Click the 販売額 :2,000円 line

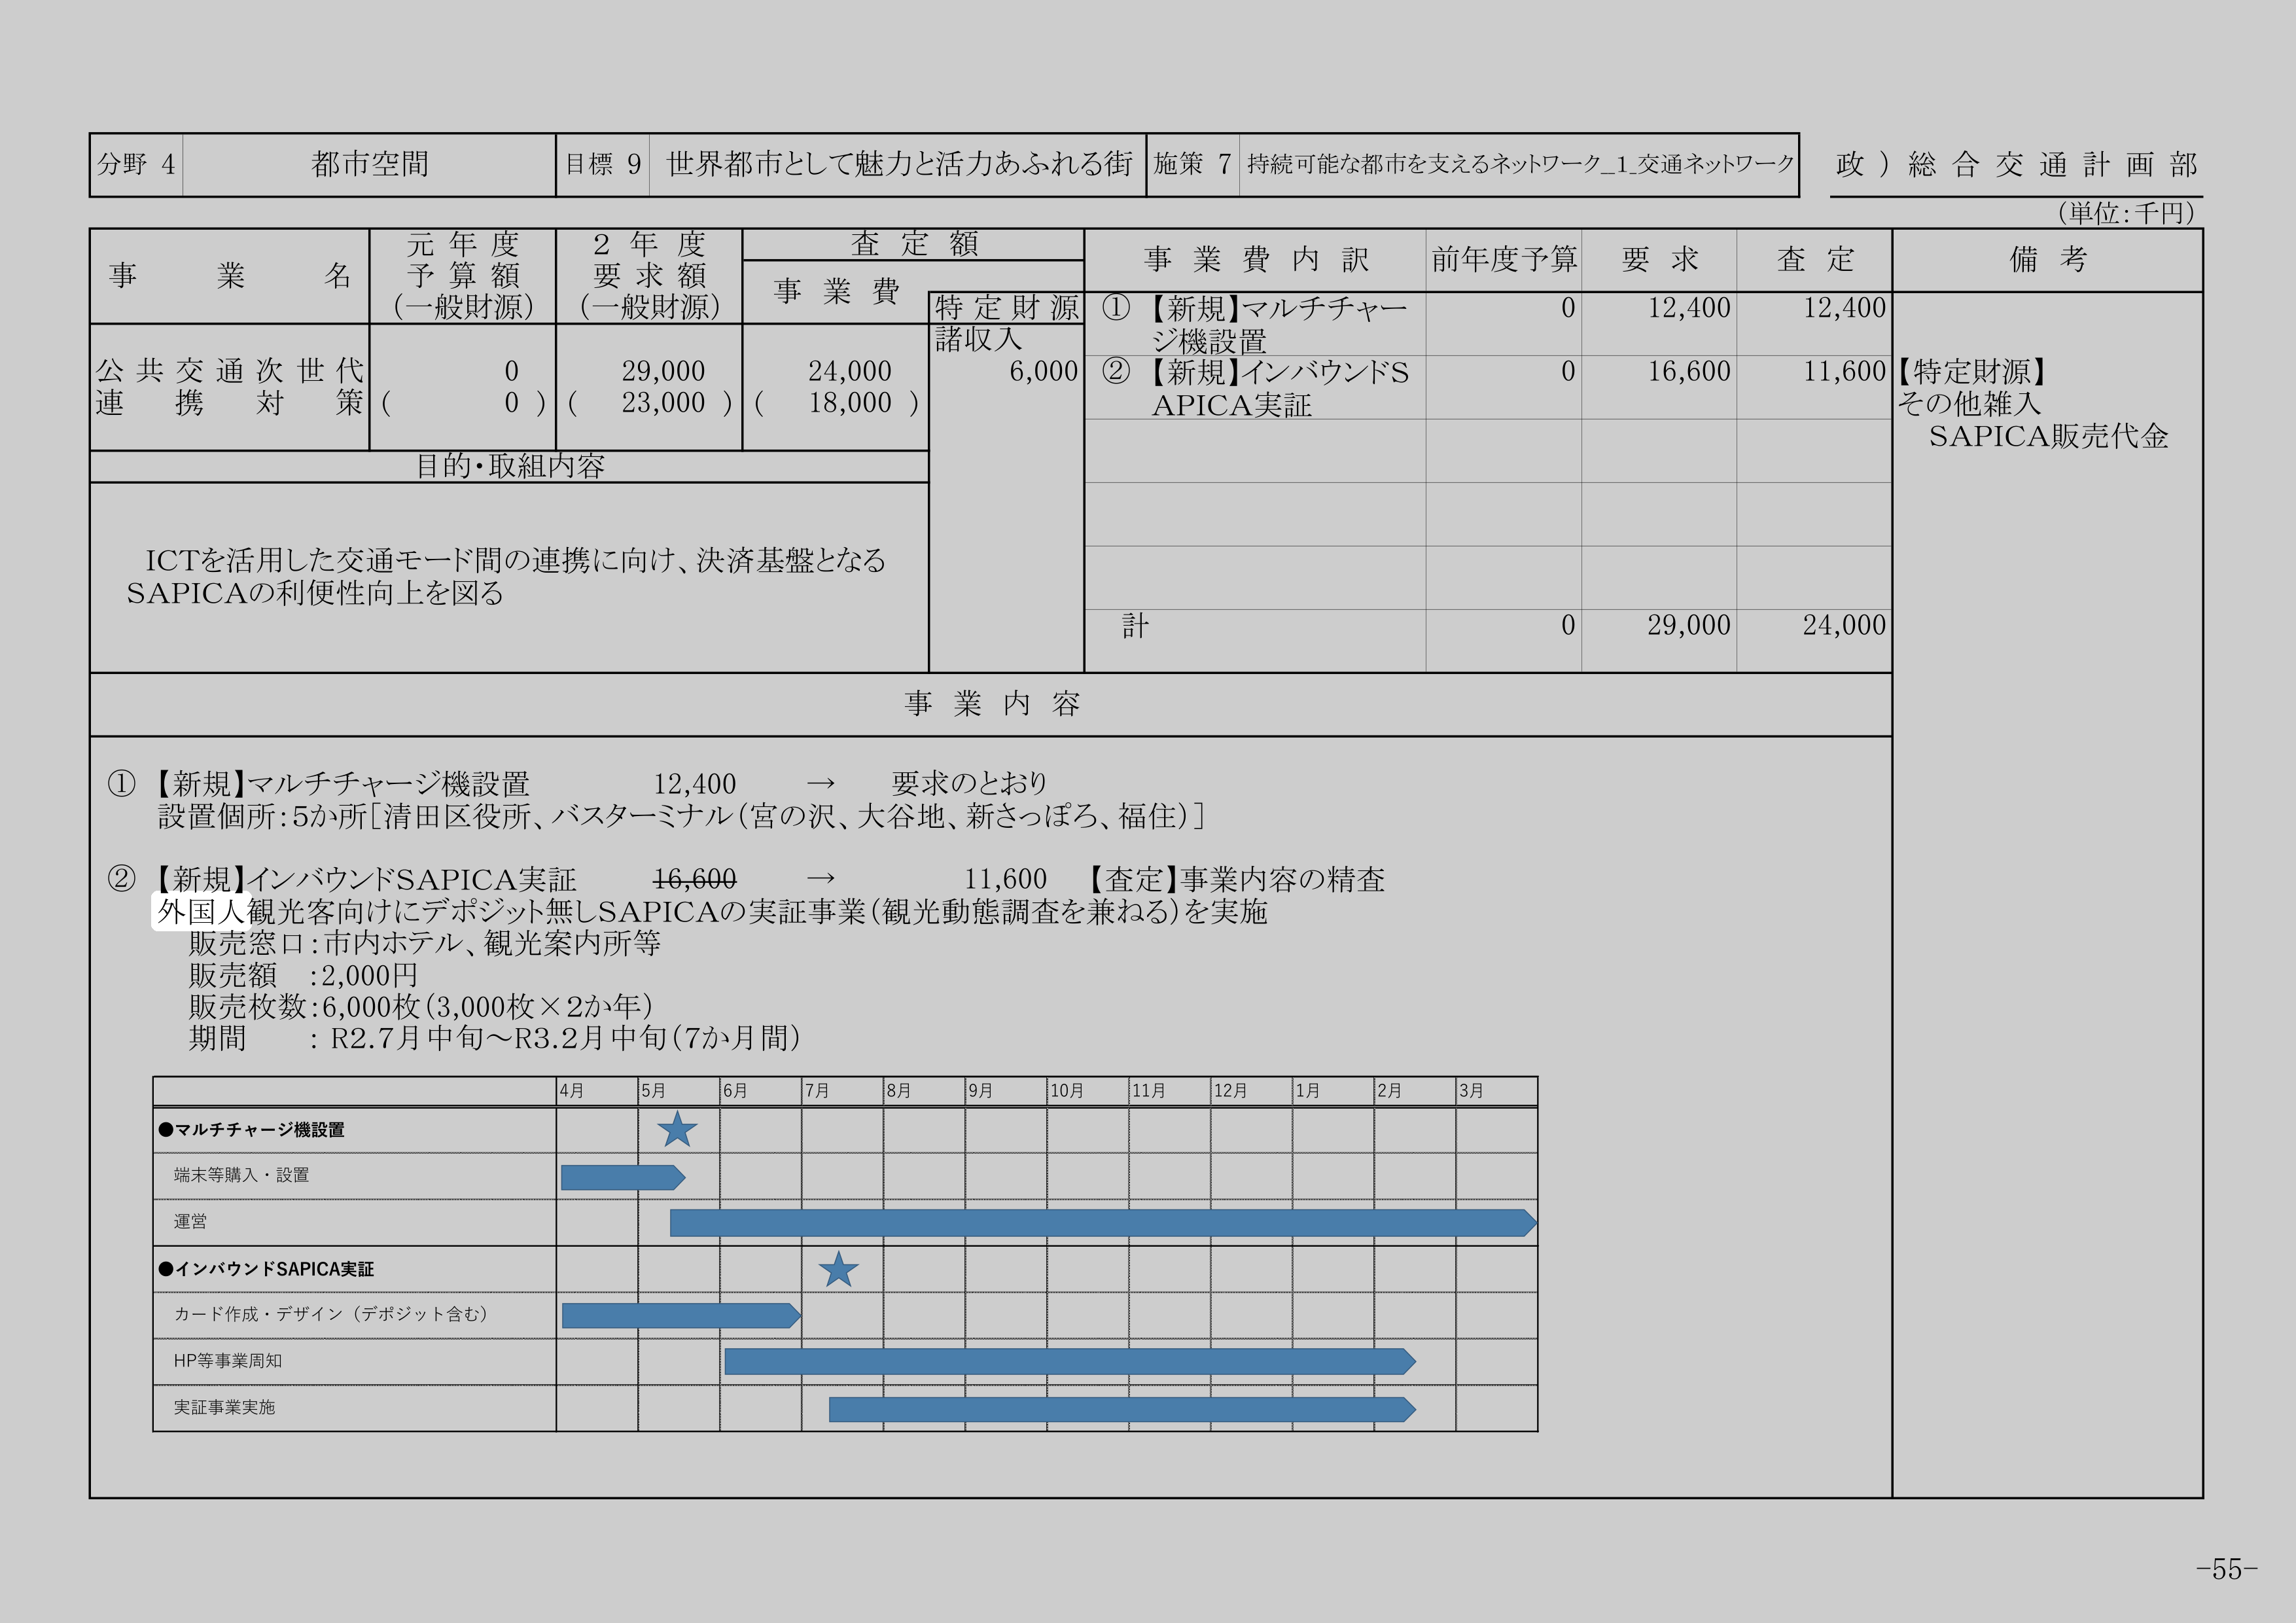304,975
